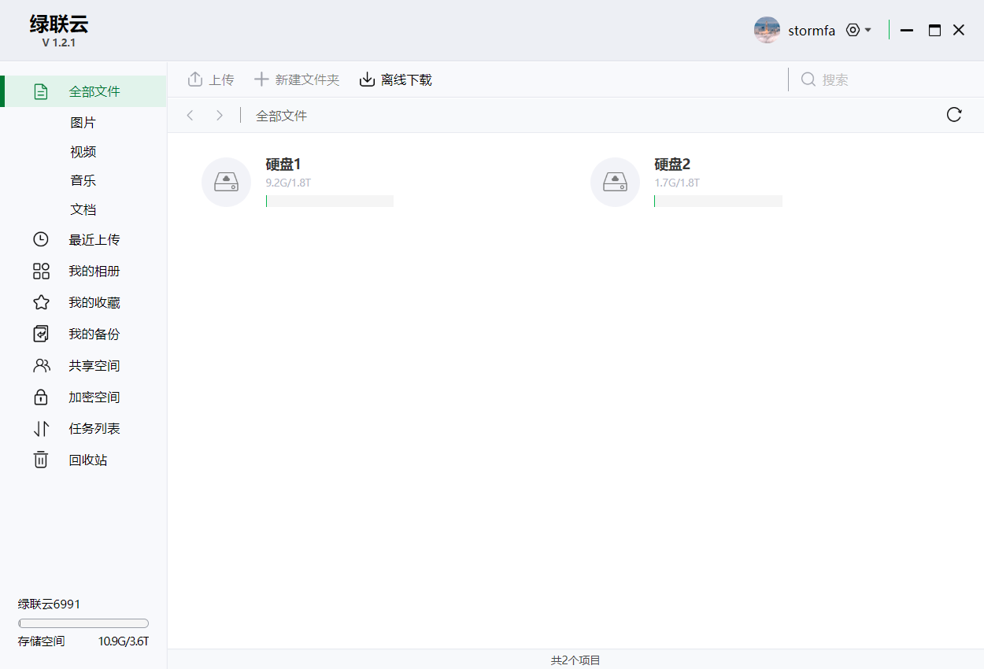Click the 我的备份 backup icon
The width and height of the screenshot is (984, 669).
[x=41, y=334]
